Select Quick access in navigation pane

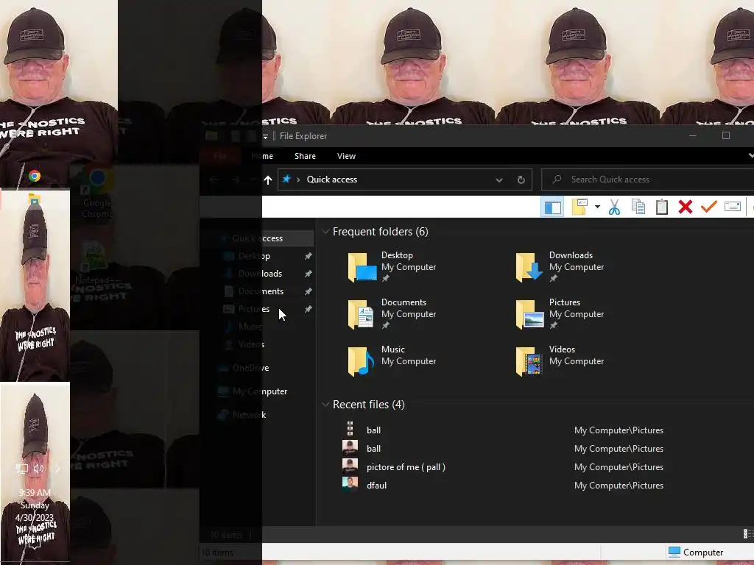257,238
